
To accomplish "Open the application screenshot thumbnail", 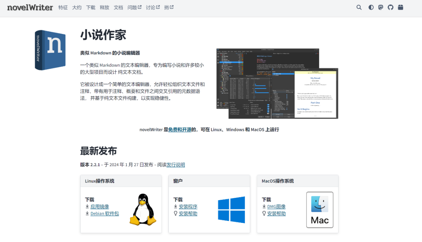I will (277, 83).
